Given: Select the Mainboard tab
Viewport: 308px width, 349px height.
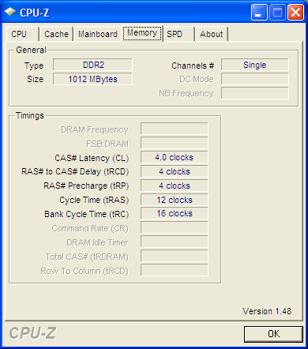Looking at the screenshot, I should [x=98, y=34].
